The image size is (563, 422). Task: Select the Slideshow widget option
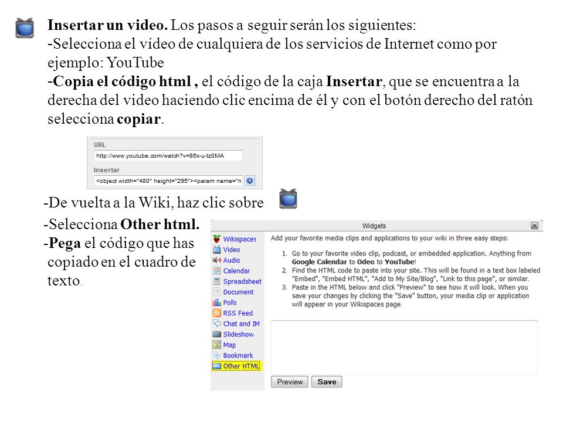[239, 334]
